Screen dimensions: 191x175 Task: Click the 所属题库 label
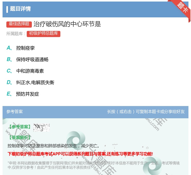pos(16,34)
